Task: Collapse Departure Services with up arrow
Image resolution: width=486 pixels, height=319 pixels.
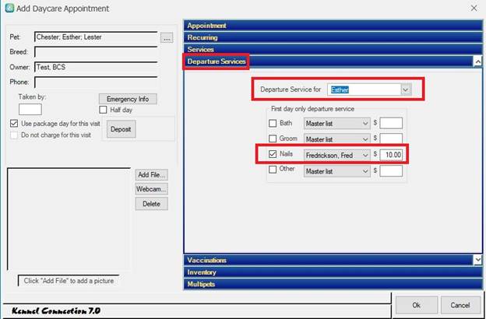Action: coord(477,61)
